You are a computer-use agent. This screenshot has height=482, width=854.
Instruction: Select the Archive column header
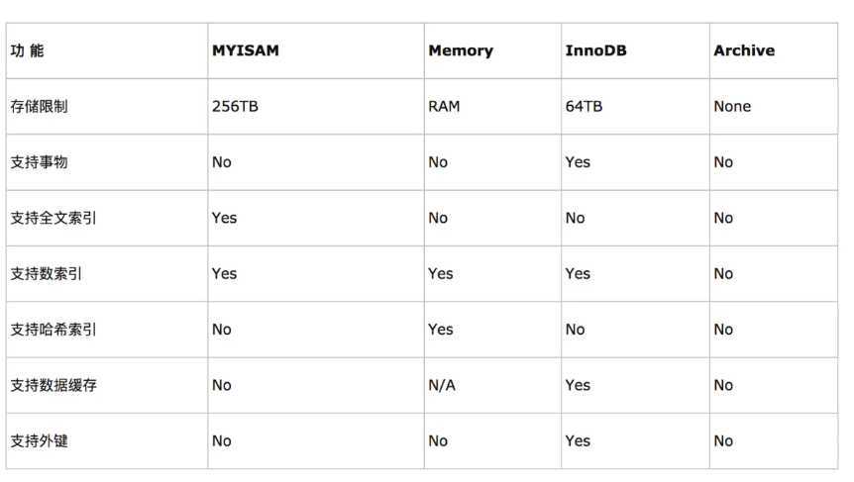(x=744, y=50)
